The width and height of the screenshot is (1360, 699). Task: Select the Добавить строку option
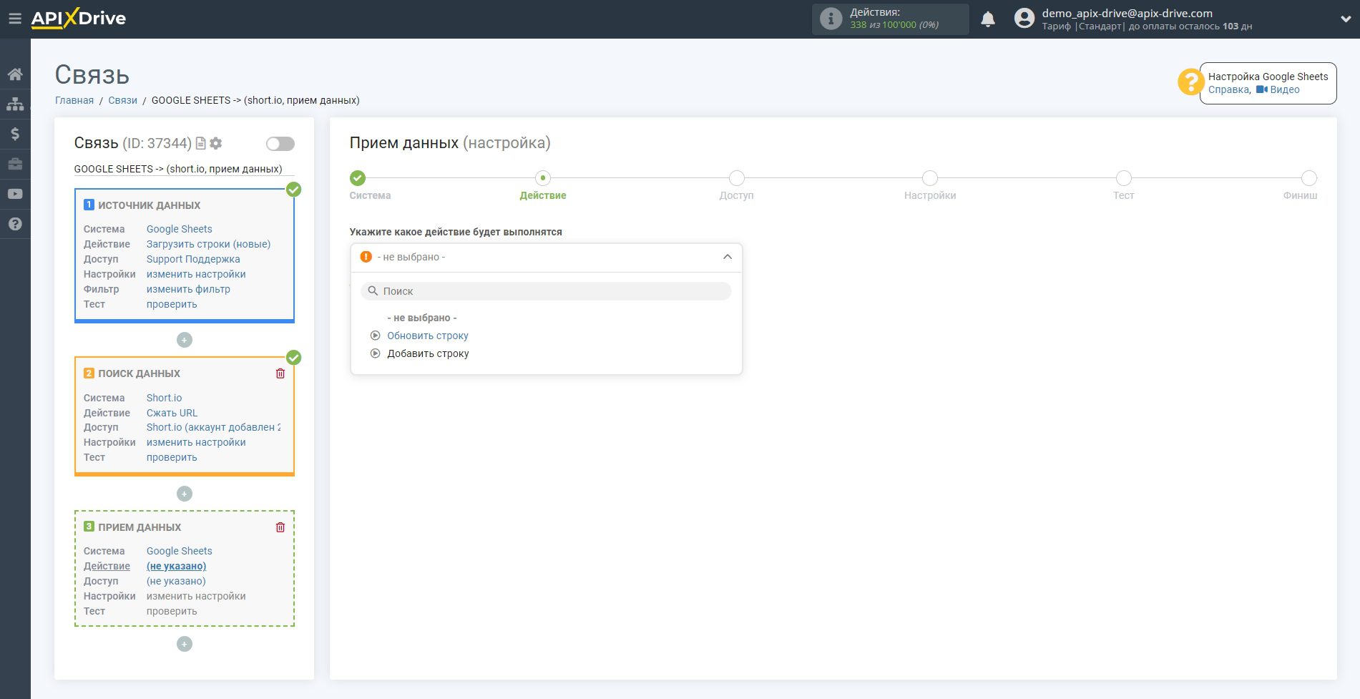point(428,353)
